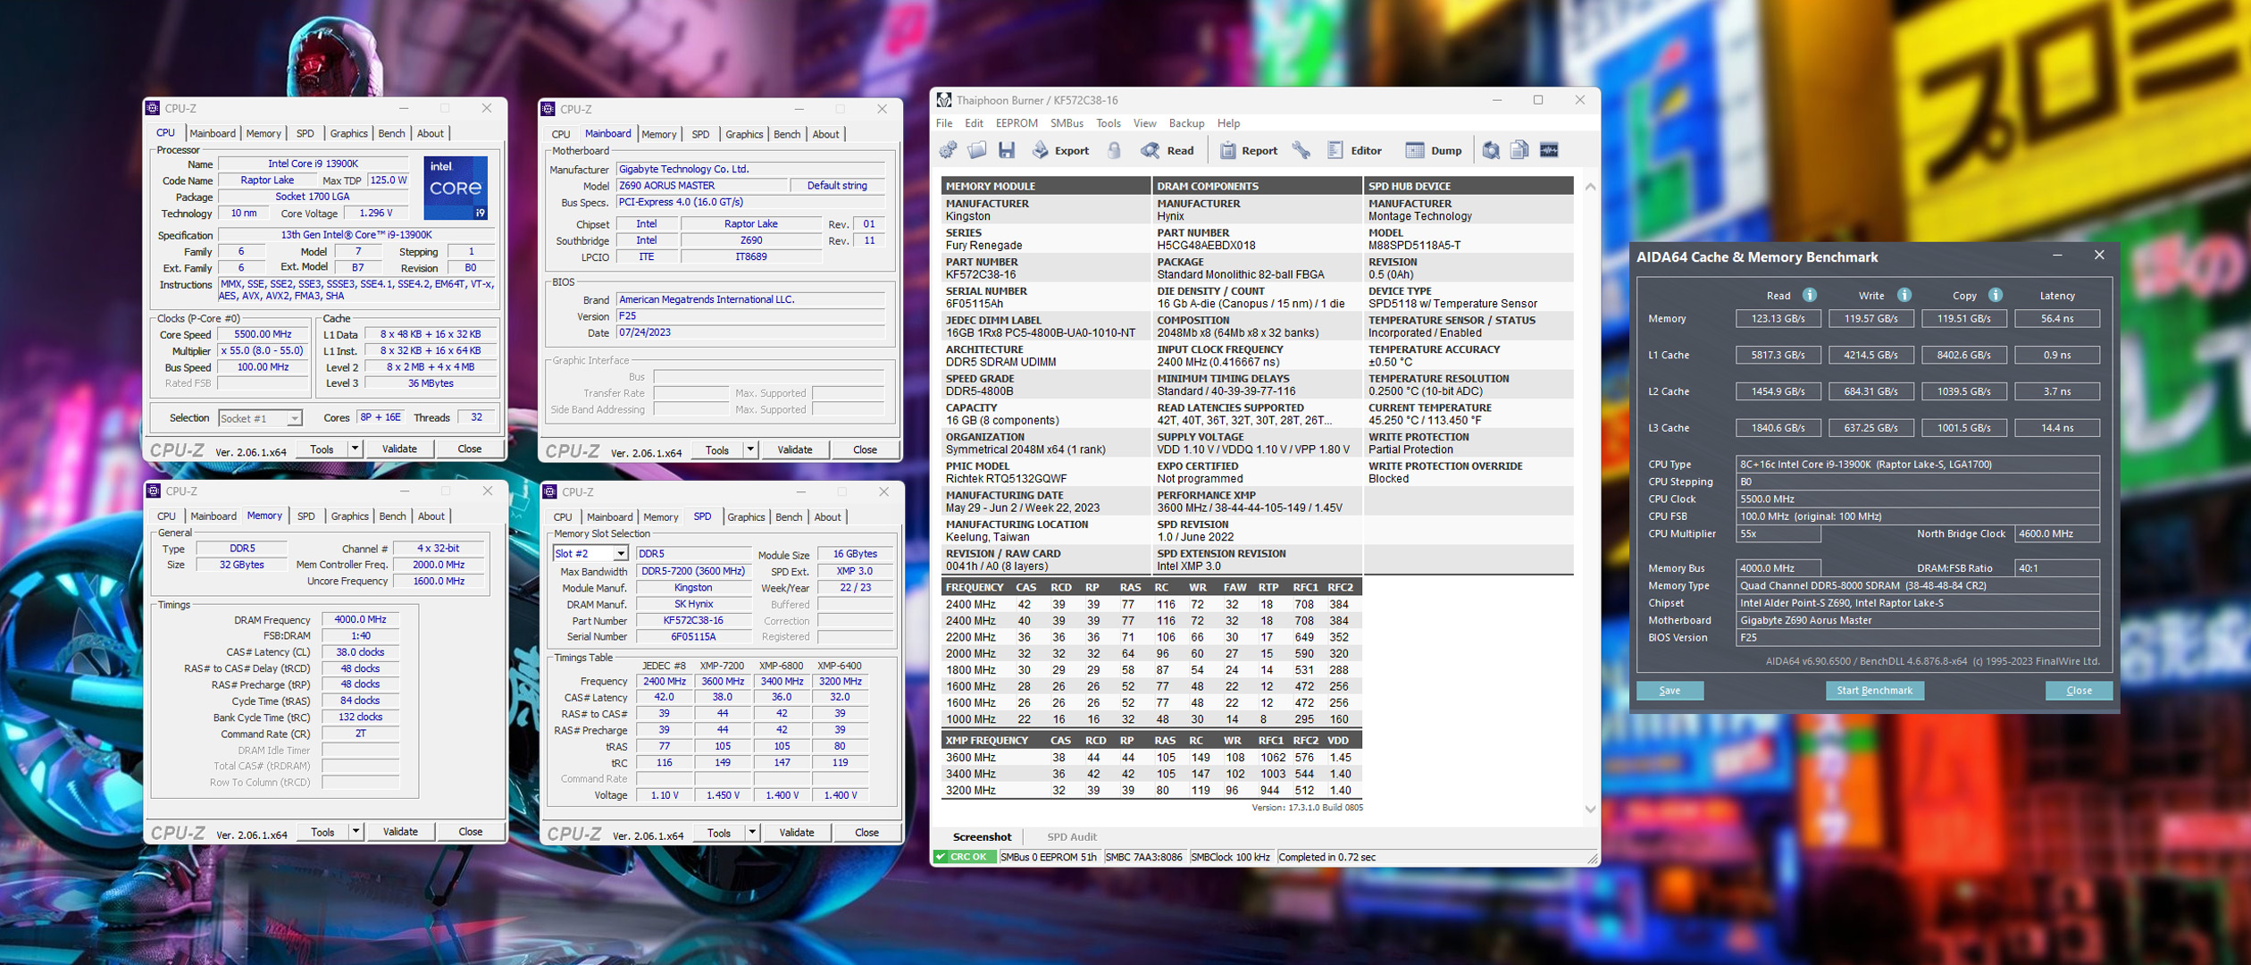
Task: Click Validate in CPU-Z CPU window
Action: tap(399, 449)
